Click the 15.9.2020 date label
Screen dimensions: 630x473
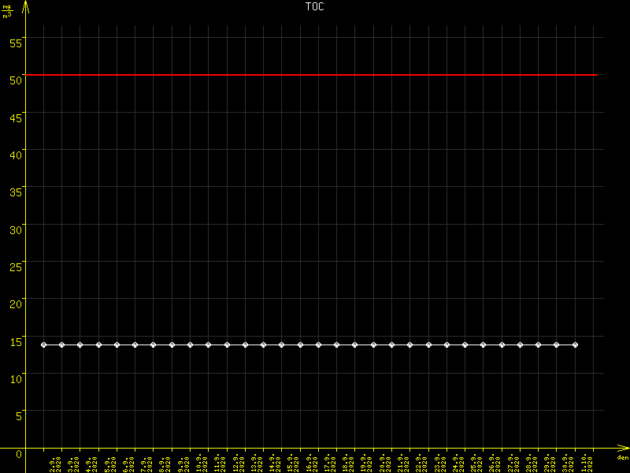click(291, 463)
